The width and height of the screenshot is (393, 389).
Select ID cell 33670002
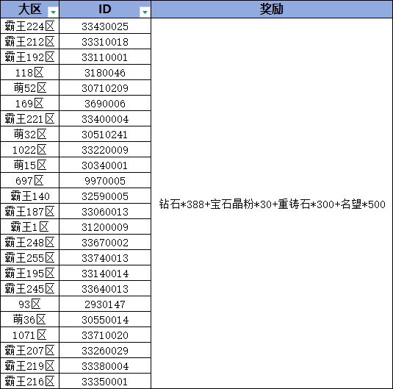105,242
